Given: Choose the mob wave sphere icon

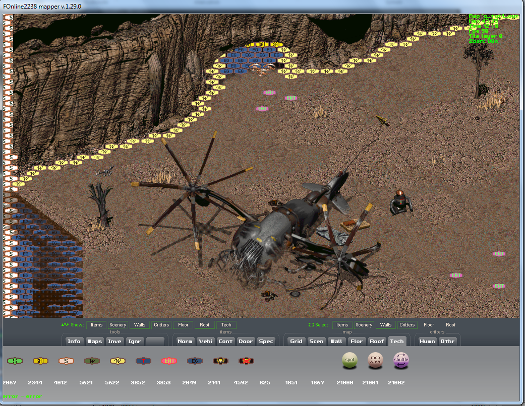Looking at the screenshot, I should (x=375, y=360).
